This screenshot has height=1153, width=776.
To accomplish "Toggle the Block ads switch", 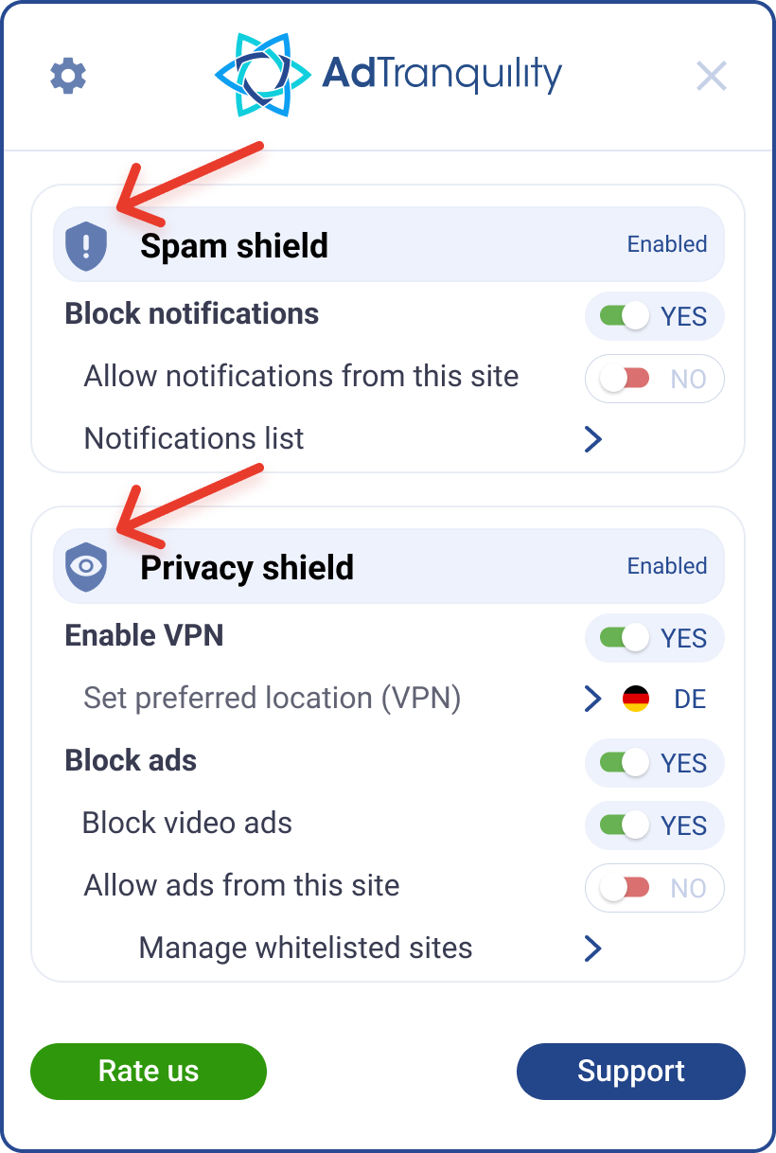I will coord(626,763).
